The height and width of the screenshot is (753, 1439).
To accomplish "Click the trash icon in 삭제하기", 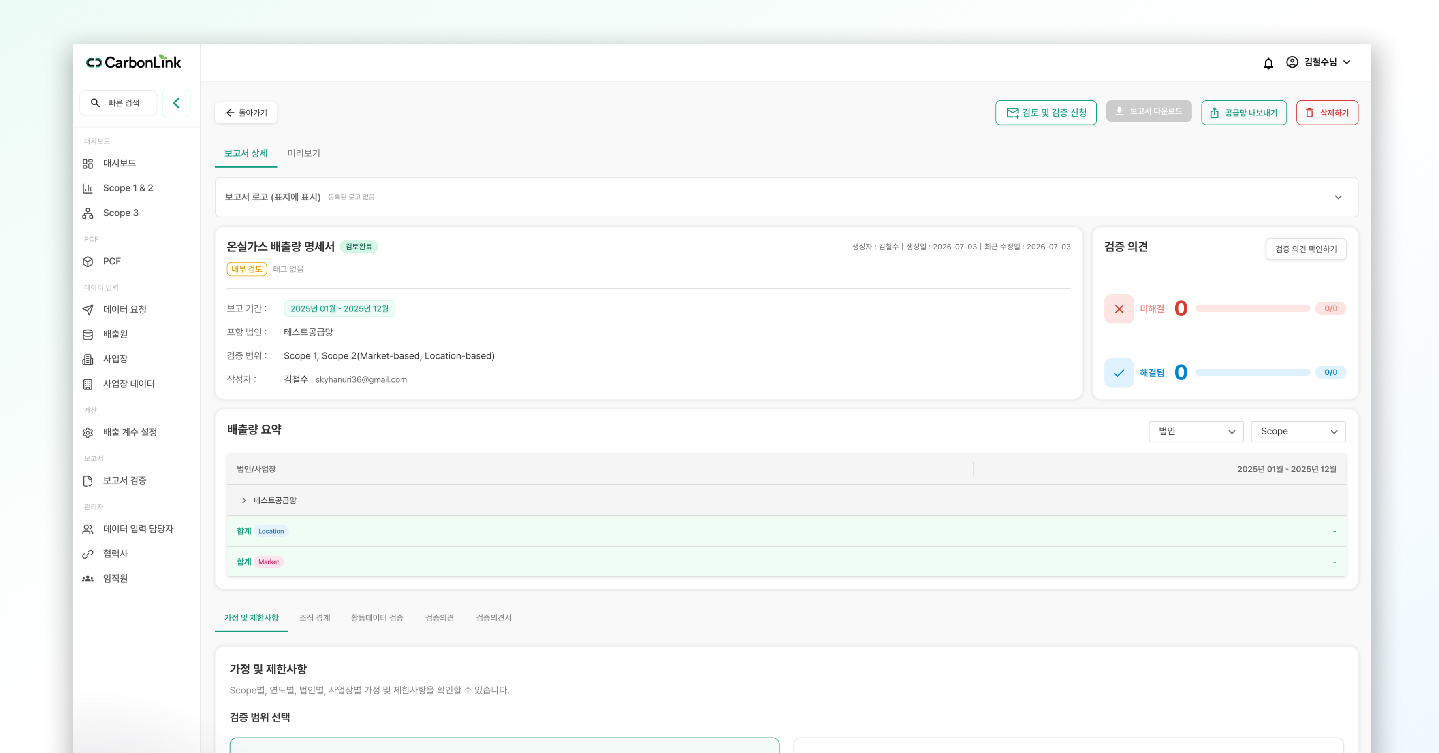I will click(x=1309, y=113).
